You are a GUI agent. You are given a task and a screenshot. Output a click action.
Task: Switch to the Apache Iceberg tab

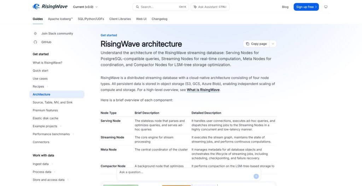(x=60, y=19)
